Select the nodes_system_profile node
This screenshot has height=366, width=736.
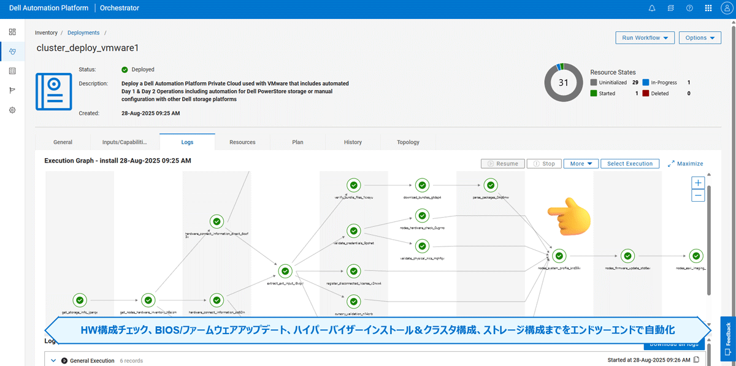tap(559, 256)
